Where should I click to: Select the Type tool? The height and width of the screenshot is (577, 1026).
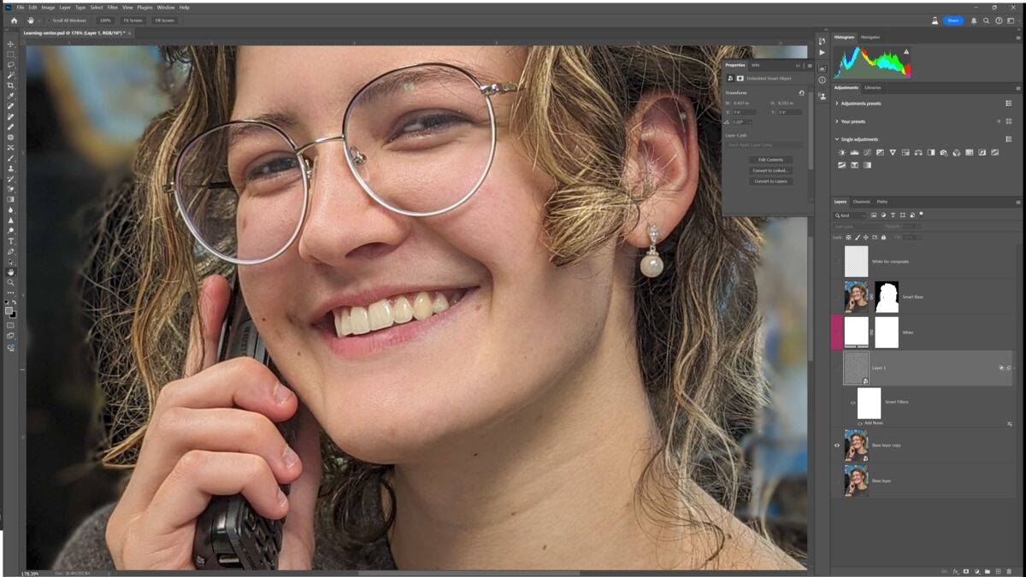pos(11,241)
